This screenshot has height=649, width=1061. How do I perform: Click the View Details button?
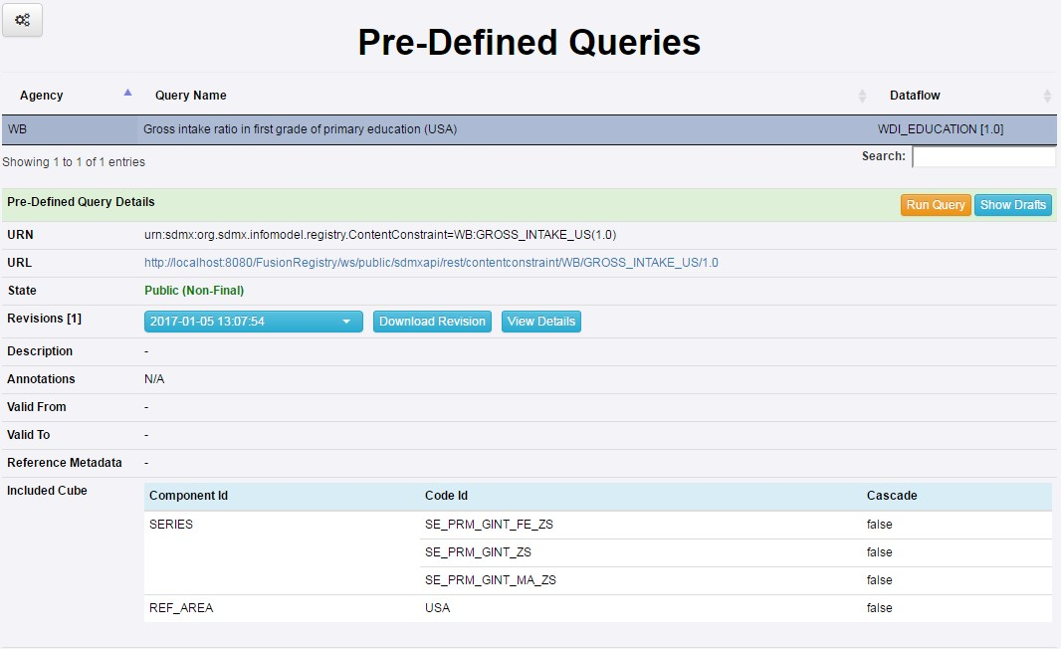tap(540, 322)
